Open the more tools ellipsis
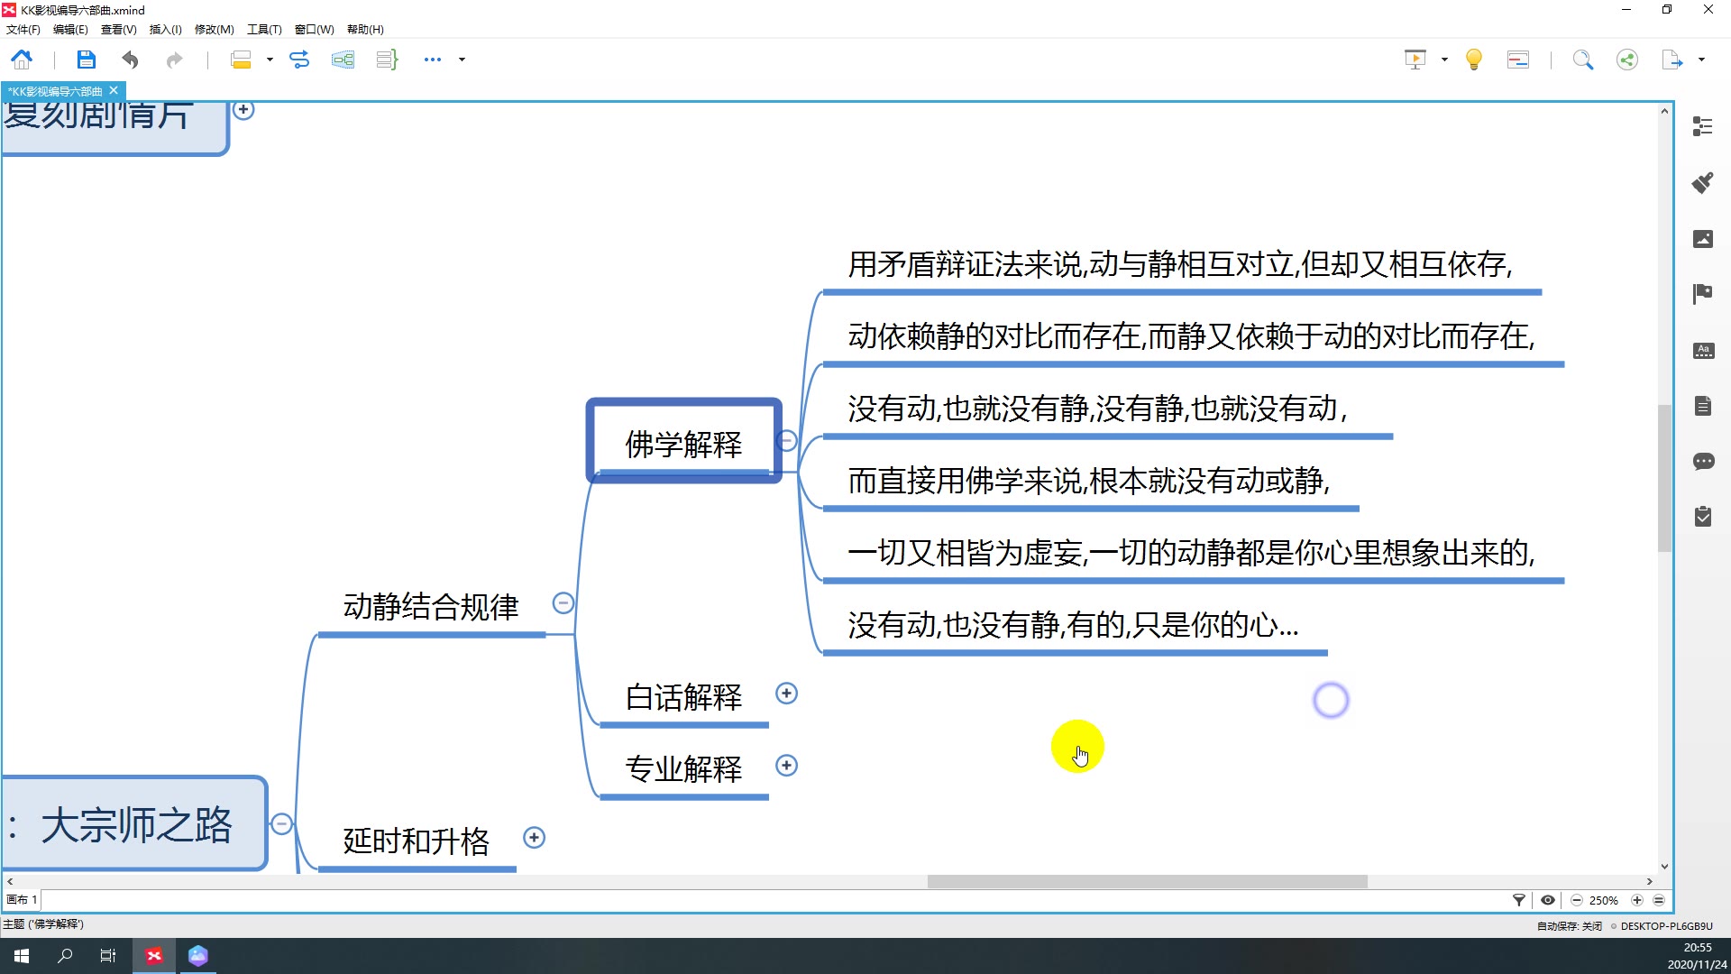 click(x=433, y=60)
